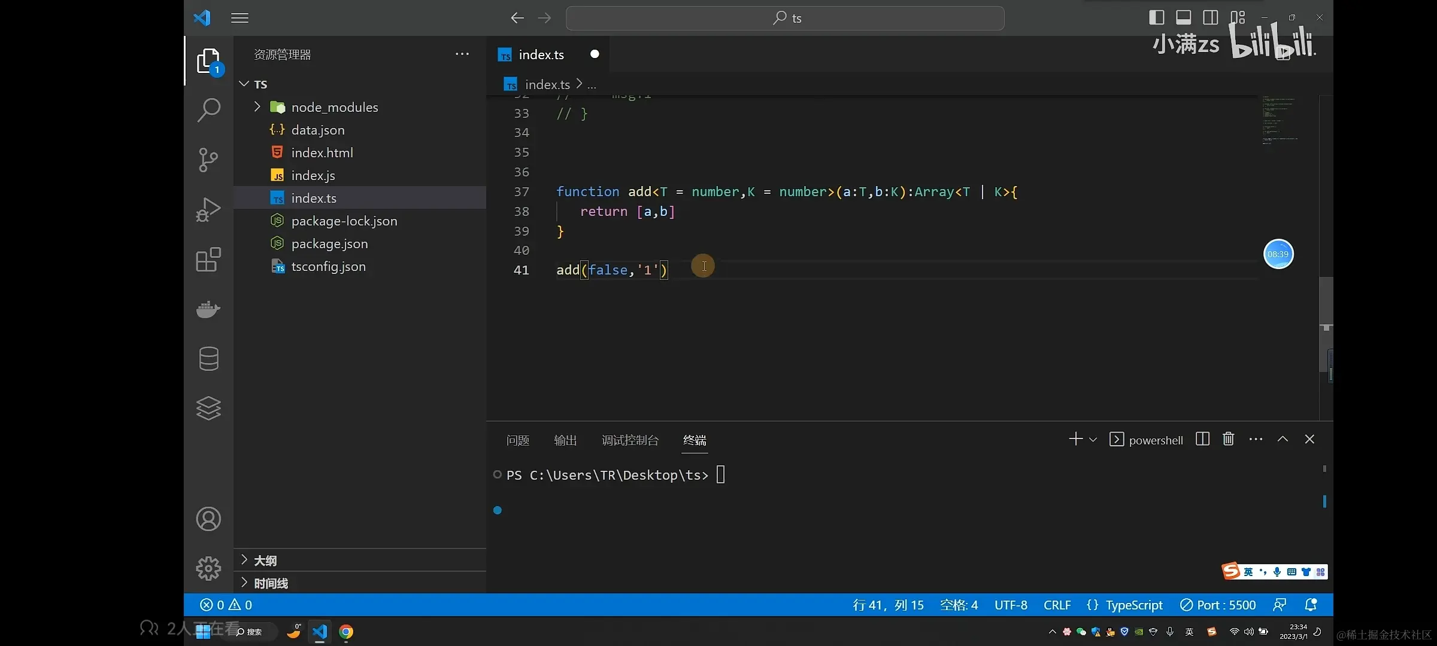Click the Accounts icon

pyautogui.click(x=208, y=519)
